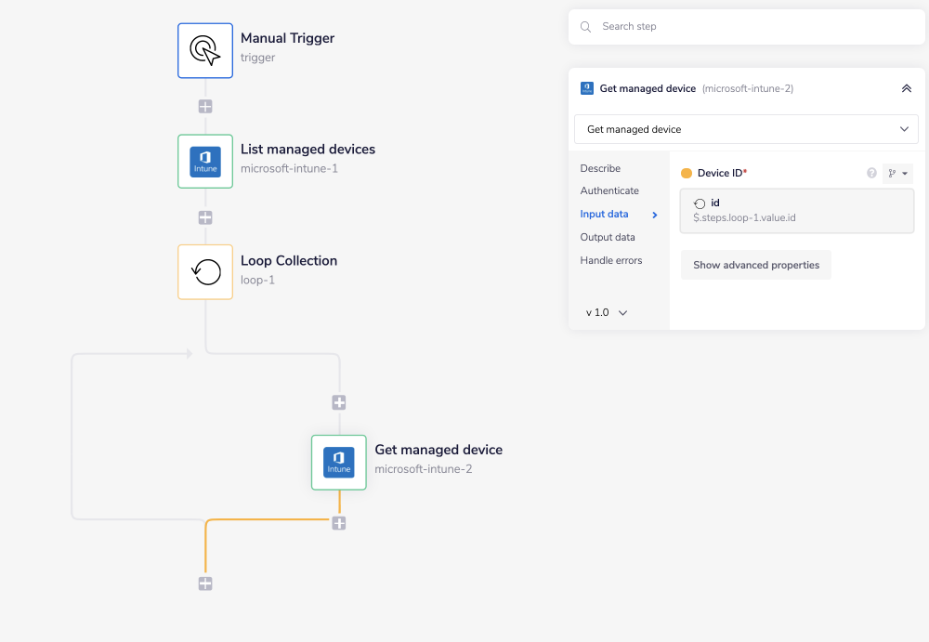The width and height of the screenshot is (929, 642).
Task: Open the Loop Collection step icon
Action: click(204, 271)
